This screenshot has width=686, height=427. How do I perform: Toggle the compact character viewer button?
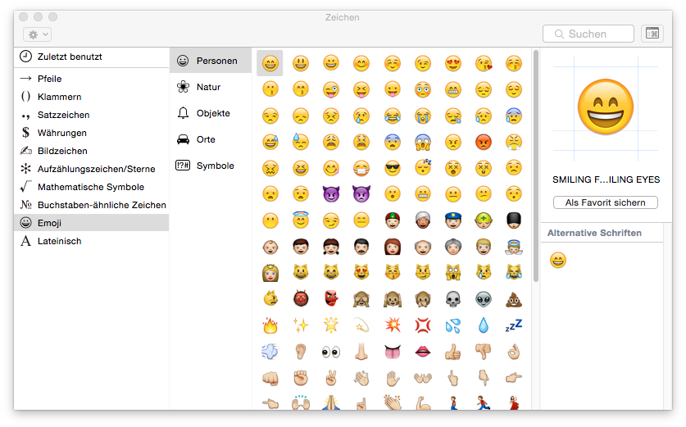tap(652, 34)
